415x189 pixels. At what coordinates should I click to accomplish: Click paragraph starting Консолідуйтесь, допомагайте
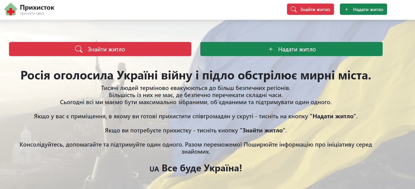tap(196, 148)
